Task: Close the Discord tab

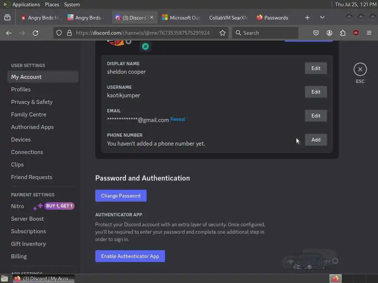Action: [152, 18]
